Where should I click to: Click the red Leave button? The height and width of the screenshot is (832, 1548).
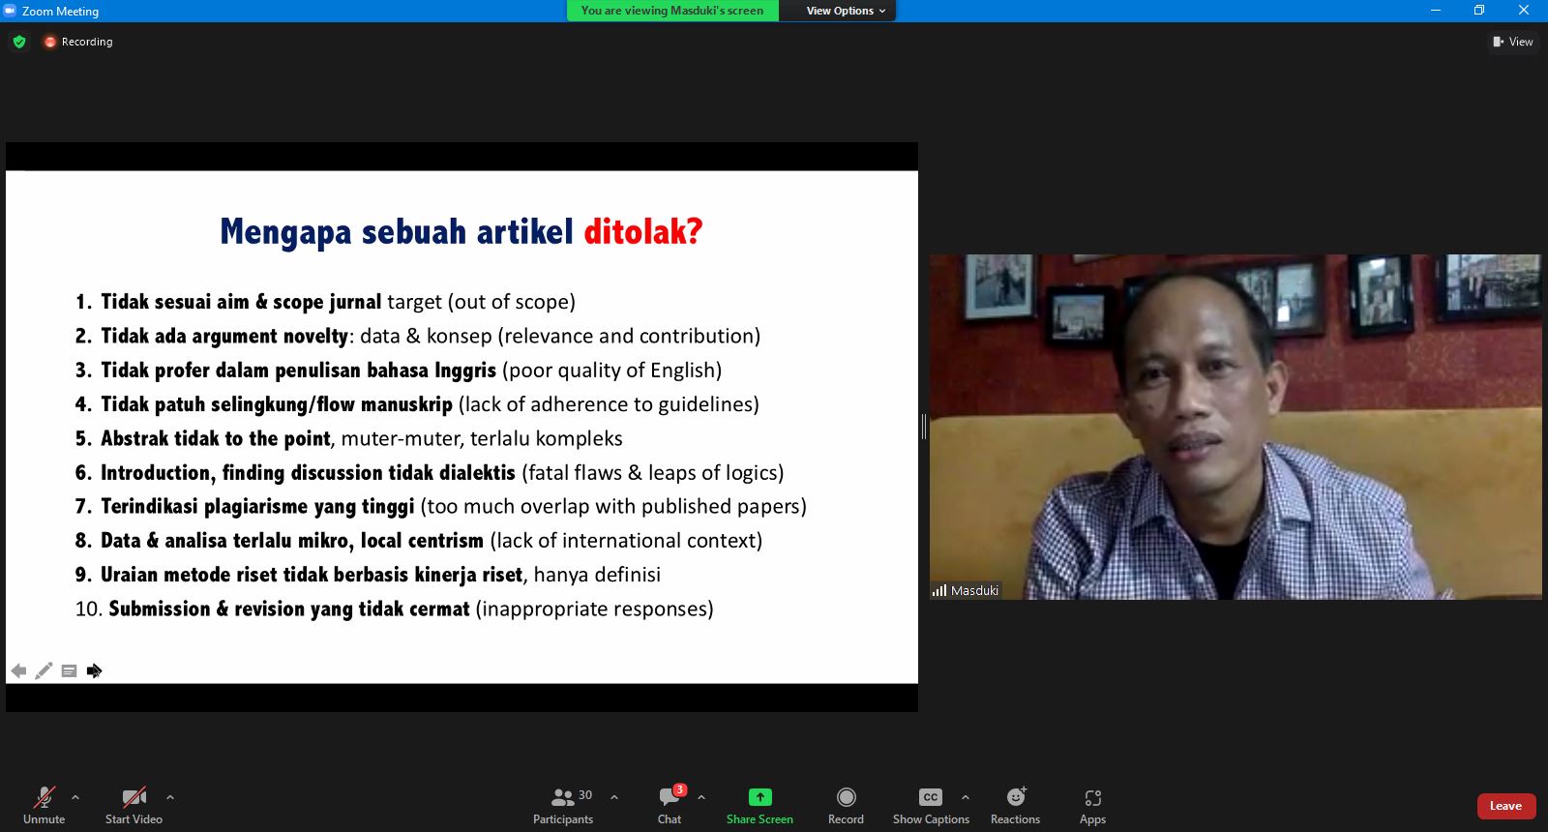coord(1505,806)
